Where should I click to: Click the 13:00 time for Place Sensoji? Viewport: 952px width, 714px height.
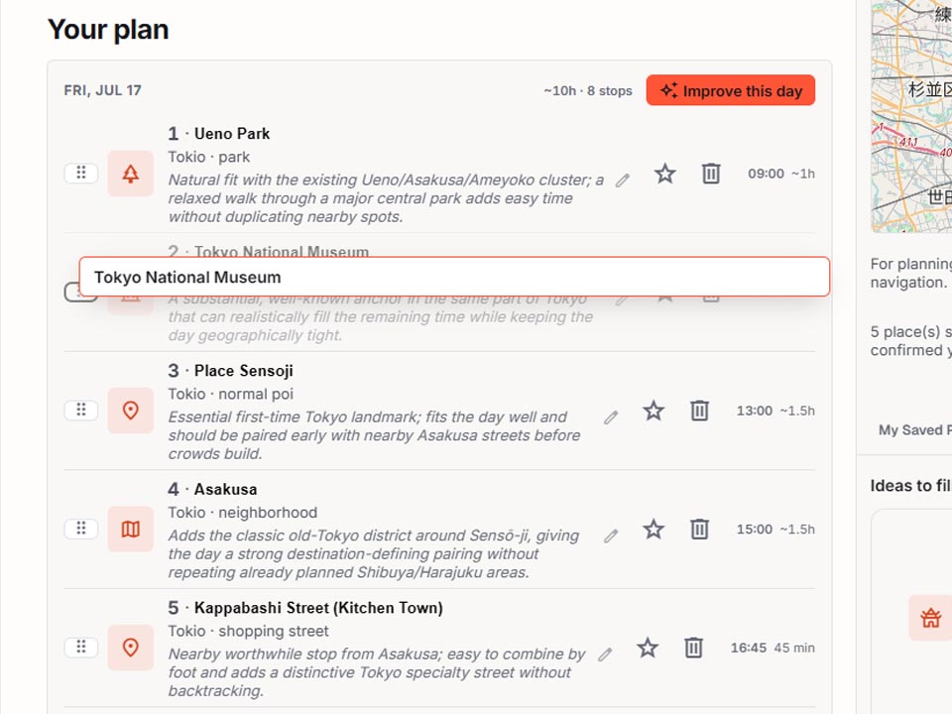[x=755, y=411]
